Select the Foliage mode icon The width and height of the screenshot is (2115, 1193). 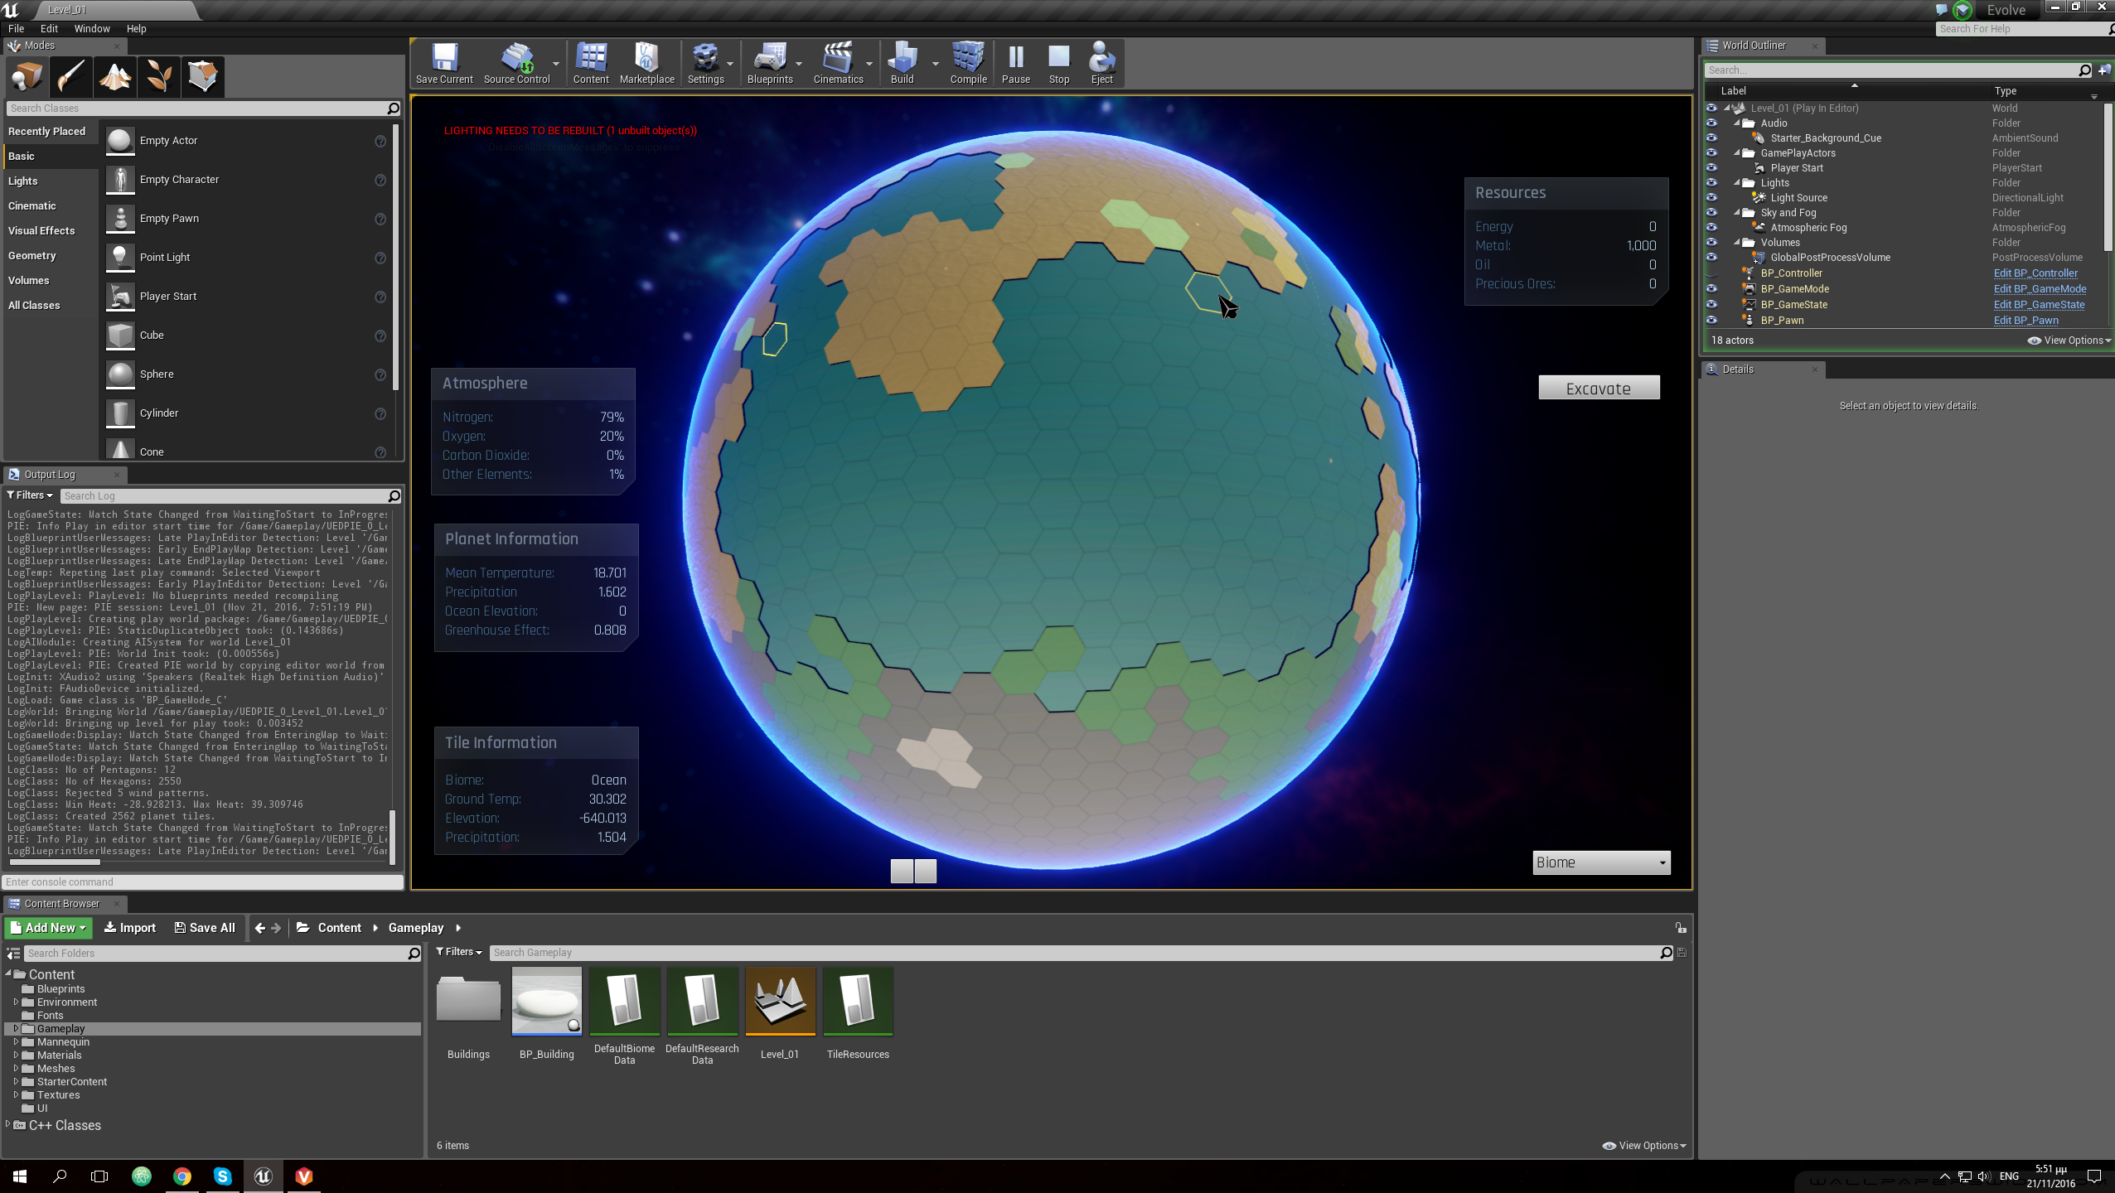coord(158,77)
